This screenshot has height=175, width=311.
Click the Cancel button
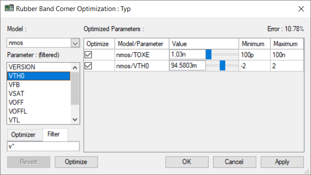tap(234, 162)
